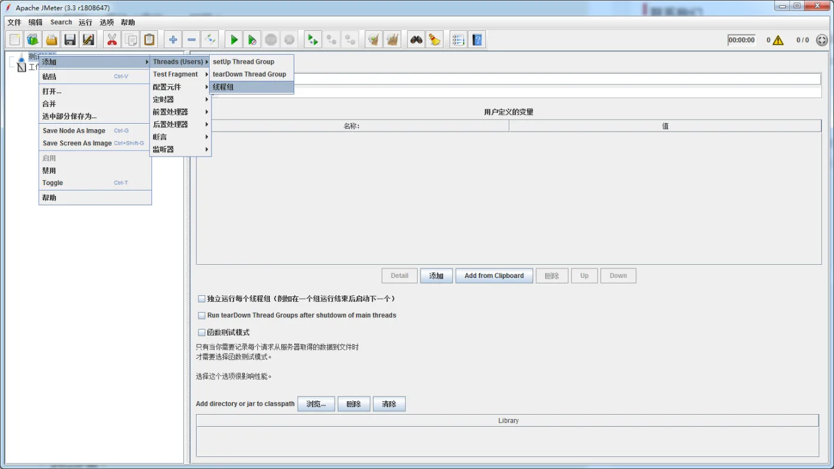
Task: Click the Clear All (broom with paper) icon
Action: (392, 39)
